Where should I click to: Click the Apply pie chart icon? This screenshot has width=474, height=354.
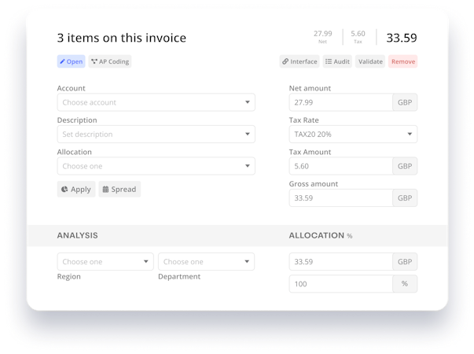coord(64,189)
